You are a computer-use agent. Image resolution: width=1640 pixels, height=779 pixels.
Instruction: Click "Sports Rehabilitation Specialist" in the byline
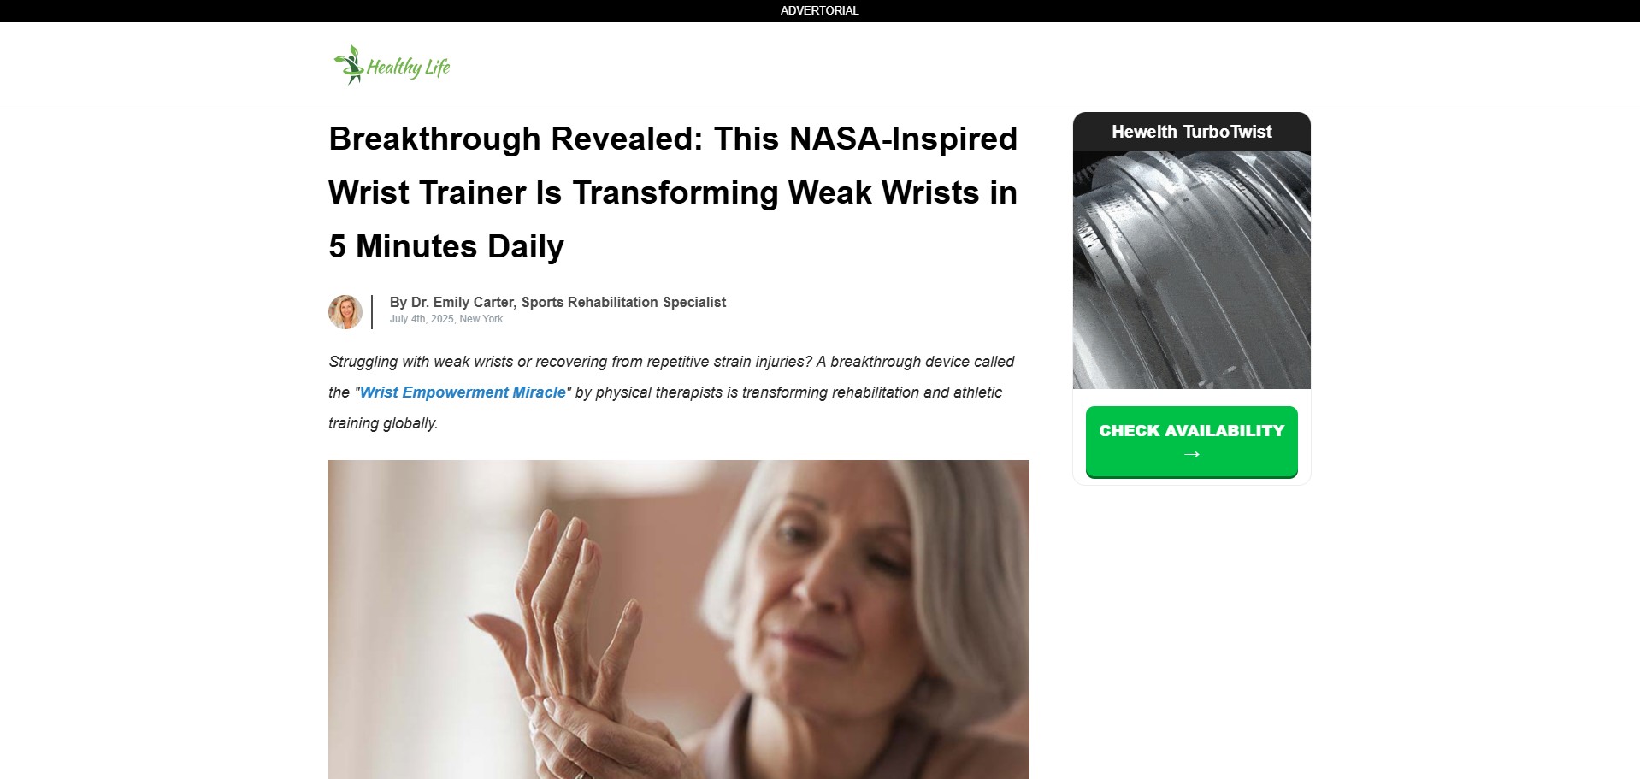click(623, 302)
